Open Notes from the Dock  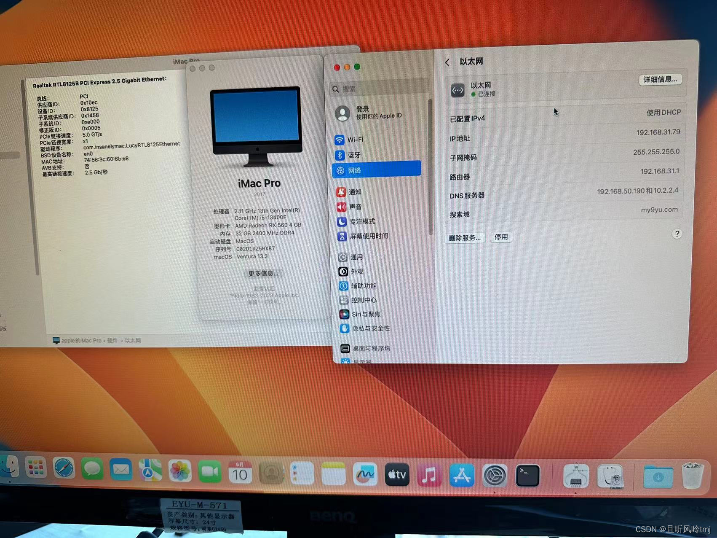click(333, 474)
